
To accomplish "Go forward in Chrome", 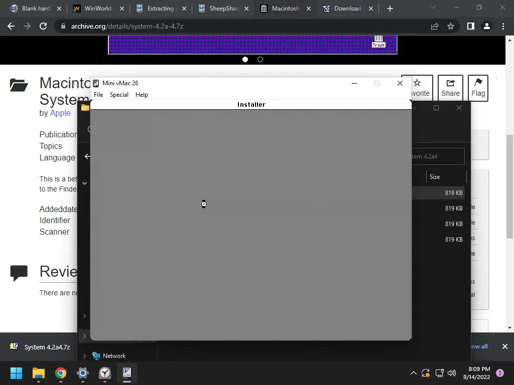I will tap(27, 26).
